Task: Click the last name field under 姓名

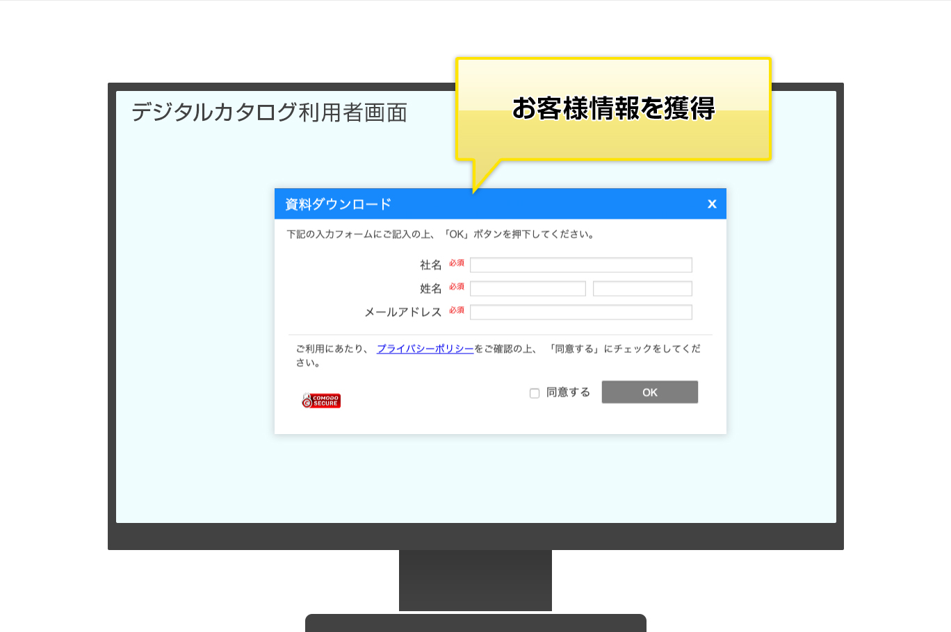Action: (526, 288)
